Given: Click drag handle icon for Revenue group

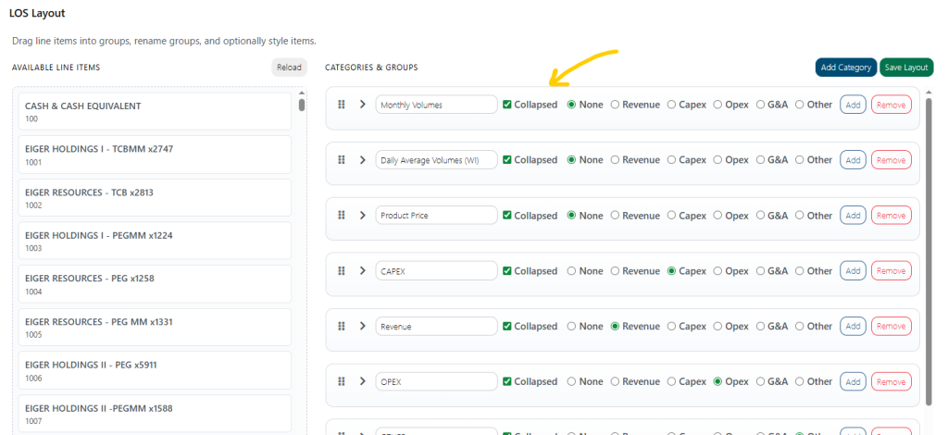Looking at the screenshot, I should pyautogui.click(x=342, y=327).
